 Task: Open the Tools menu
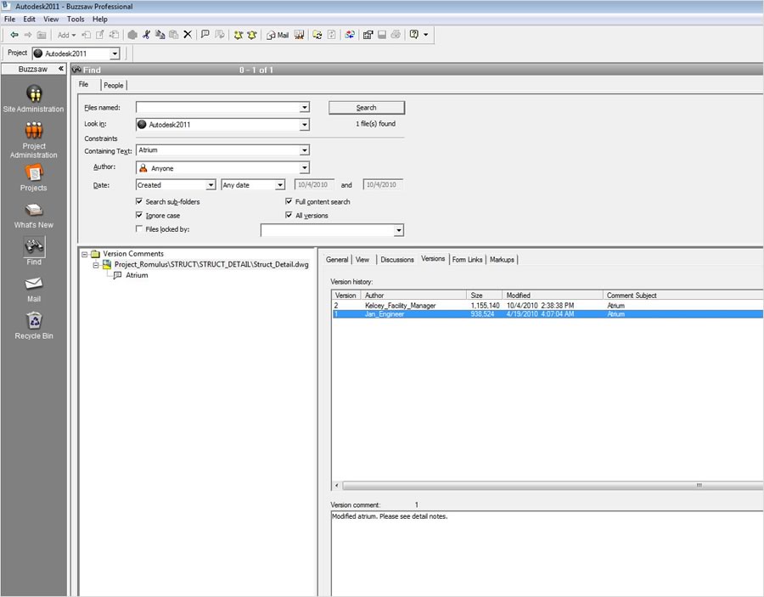click(76, 19)
